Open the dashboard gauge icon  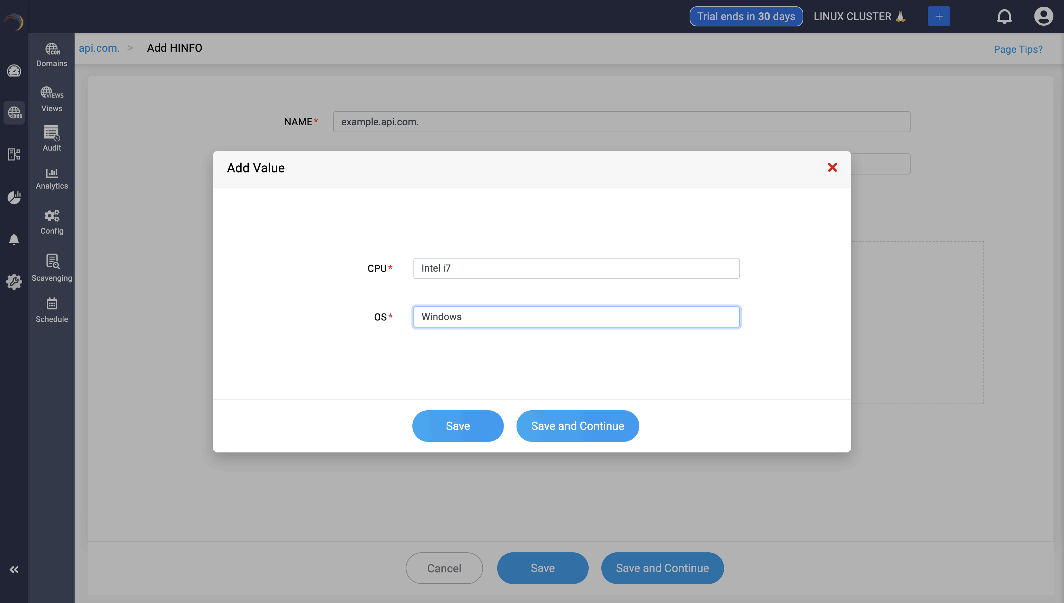click(14, 71)
